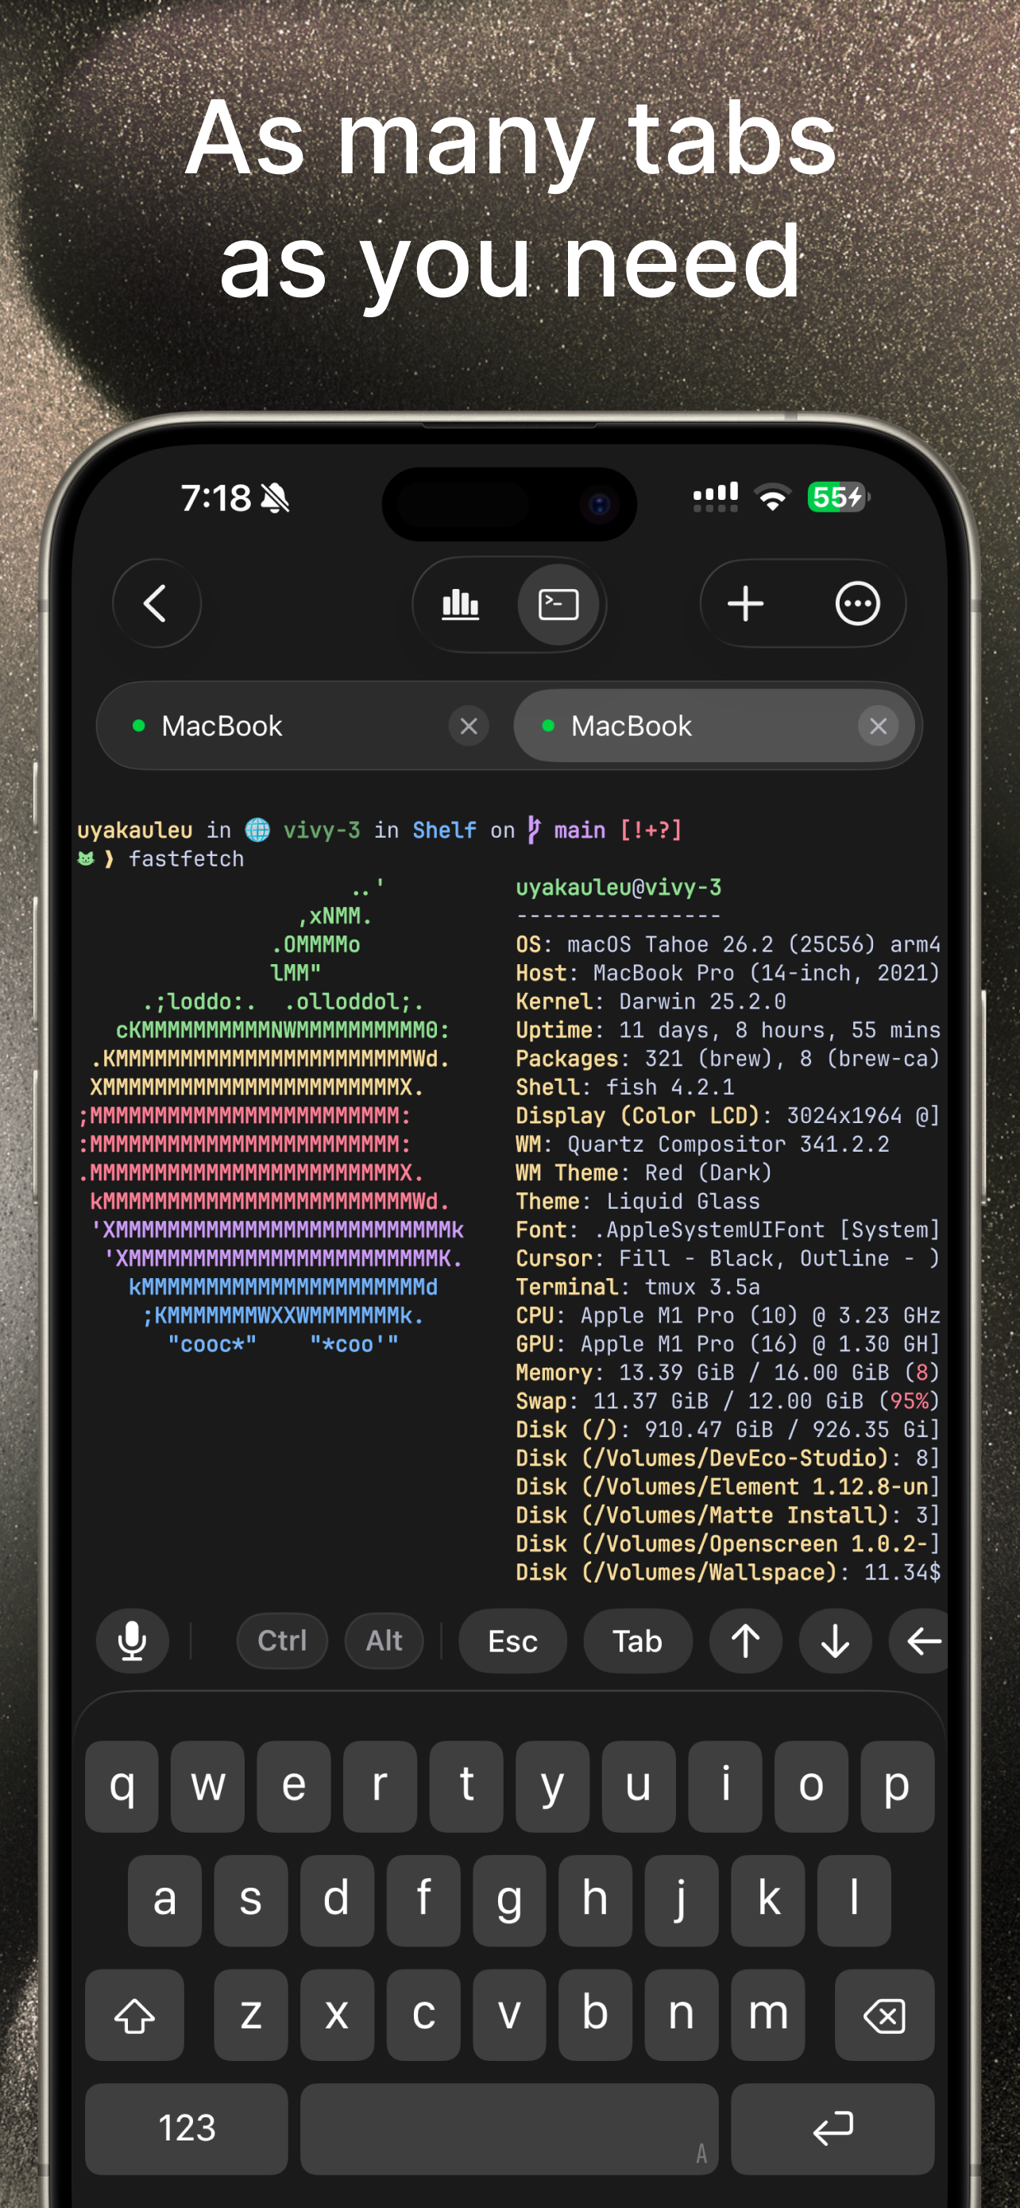Tap the return key
The width and height of the screenshot is (1020, 2208).
click(833, 2129)
